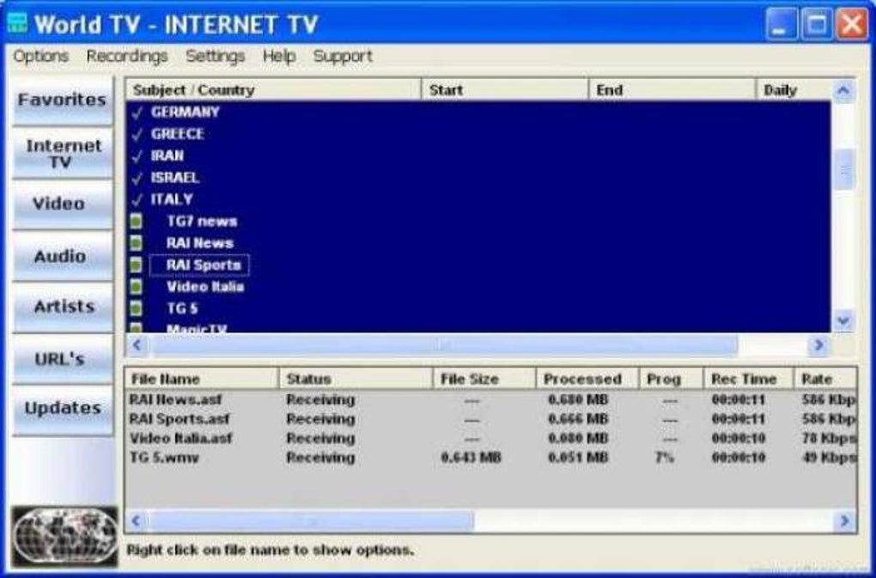Click the green icon beside TG7 news

pyautogui.click(x=136, y=221)
